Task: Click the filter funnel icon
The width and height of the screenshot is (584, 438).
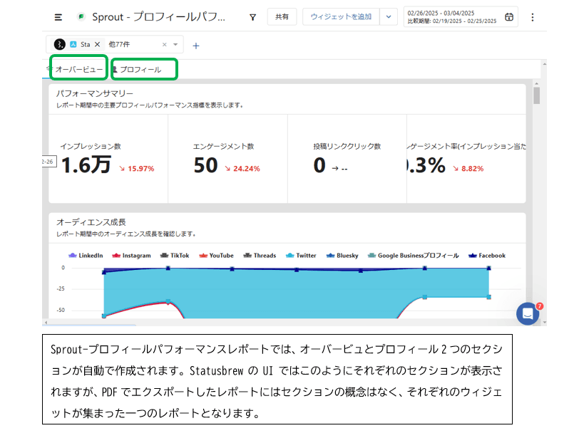Action: coord(252,17)
